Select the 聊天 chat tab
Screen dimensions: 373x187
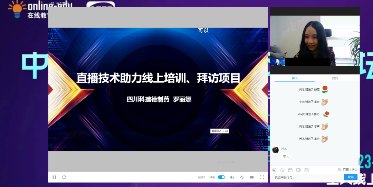[295, 78]
